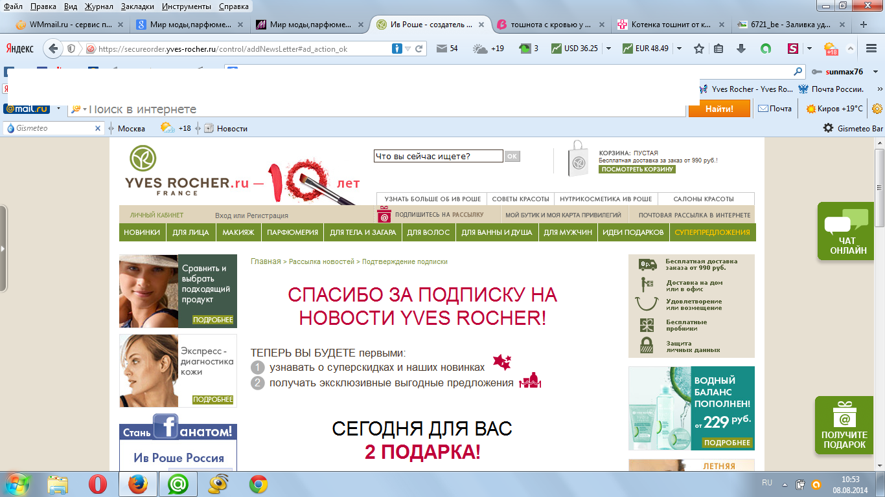Click the ПОЛУЧИТЕ ПОДАРОК gift widget
The height and width of the screenshot is (497, 885).
click(844, 425)
